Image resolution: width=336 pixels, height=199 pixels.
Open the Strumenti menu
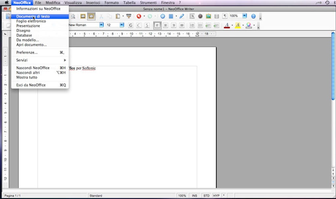tap(148, 3)
